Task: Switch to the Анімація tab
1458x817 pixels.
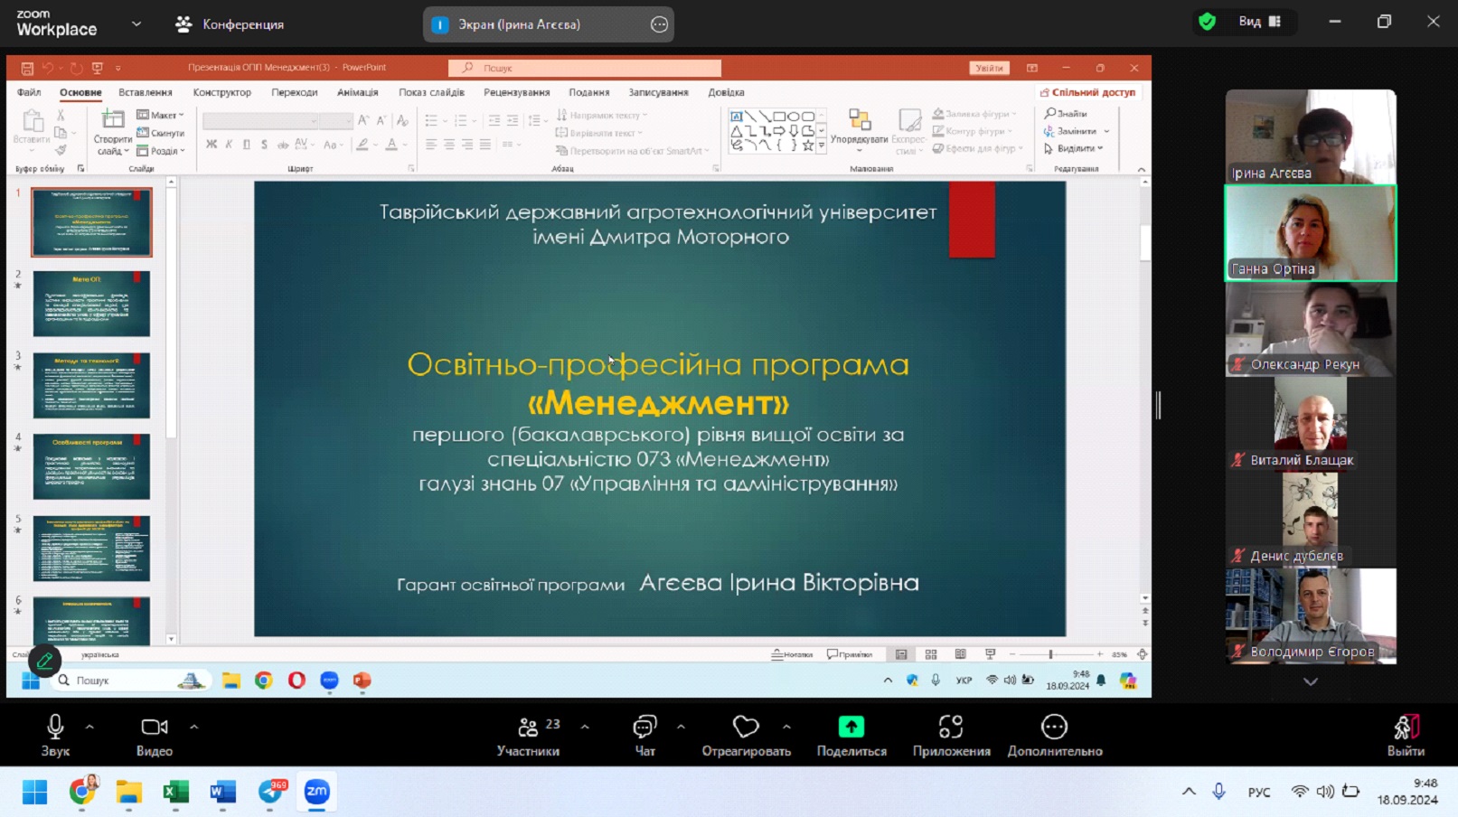Action: click(x=357, y=92)
